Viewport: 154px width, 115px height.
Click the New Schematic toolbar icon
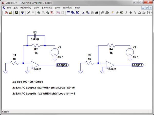click(x=6, y=13)
